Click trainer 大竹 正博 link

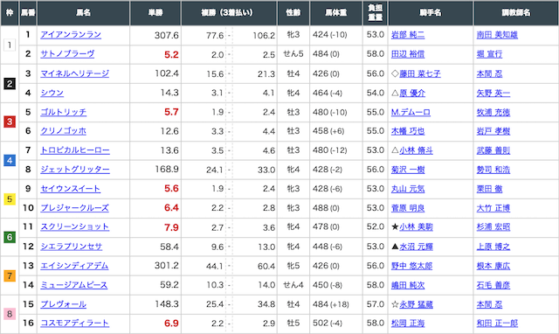(x=493, y=208)
